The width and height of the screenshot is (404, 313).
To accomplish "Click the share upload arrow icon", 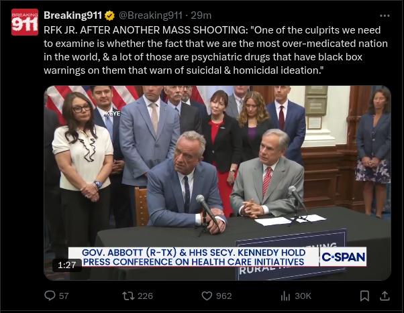I will 385,296.
